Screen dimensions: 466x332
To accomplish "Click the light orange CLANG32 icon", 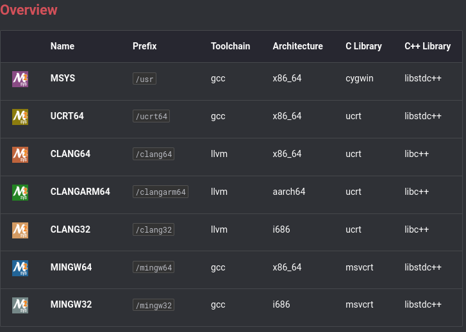I will pos(20,229).
